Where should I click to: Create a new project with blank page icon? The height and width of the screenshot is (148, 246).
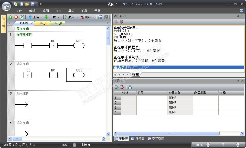point(22,4)
